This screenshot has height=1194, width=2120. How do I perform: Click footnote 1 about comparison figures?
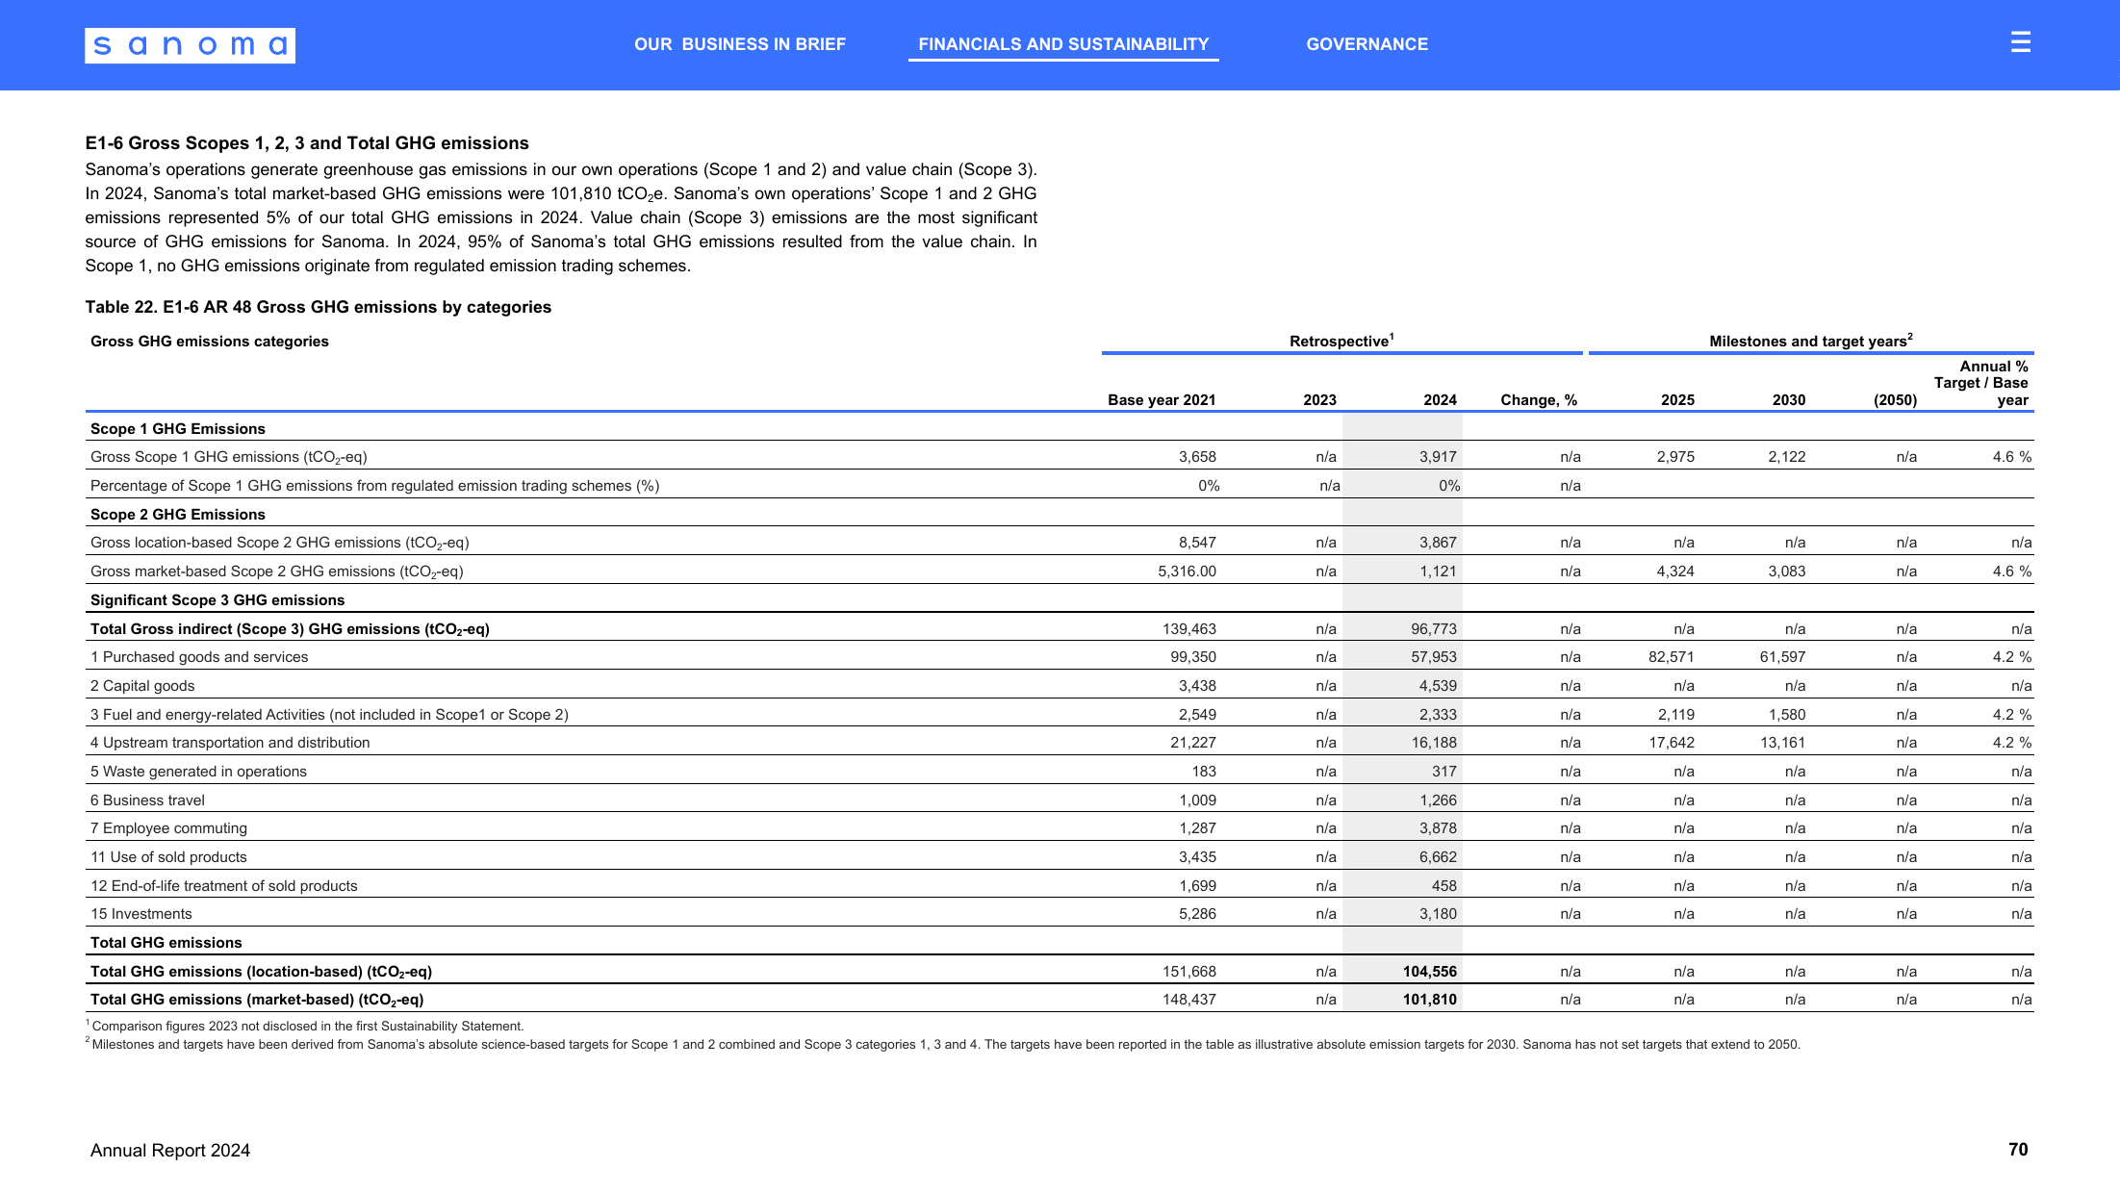coord(305,1027)
